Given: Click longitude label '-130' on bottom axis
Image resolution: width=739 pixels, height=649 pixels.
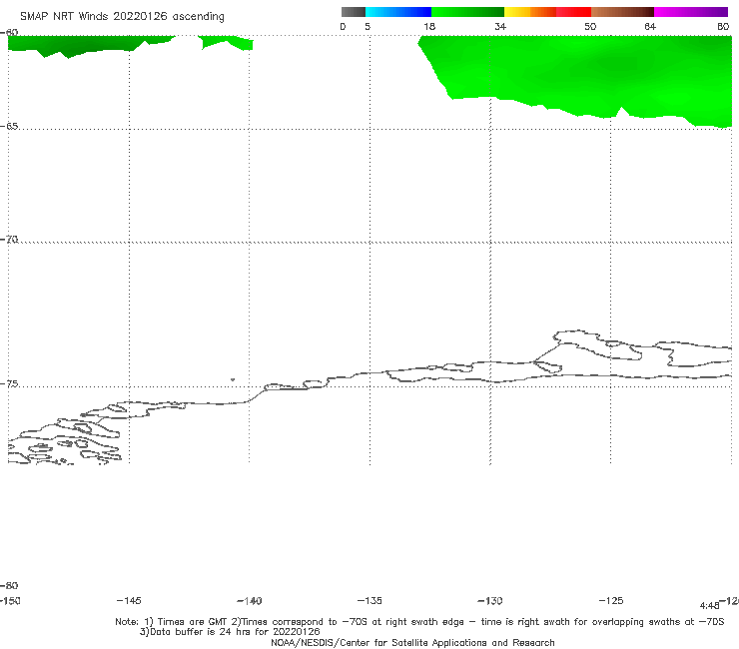Looking at the screenshot, I should pos(490,600).
